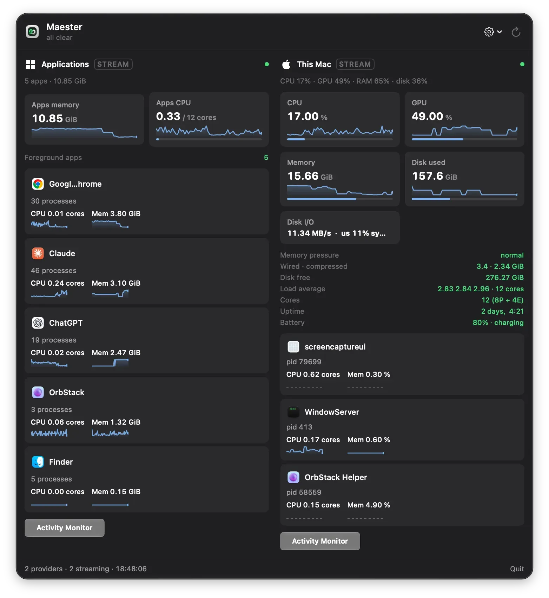The image size is (549, 598).
Task: Click 46 processes under Claude
Action: click(54, 271)
